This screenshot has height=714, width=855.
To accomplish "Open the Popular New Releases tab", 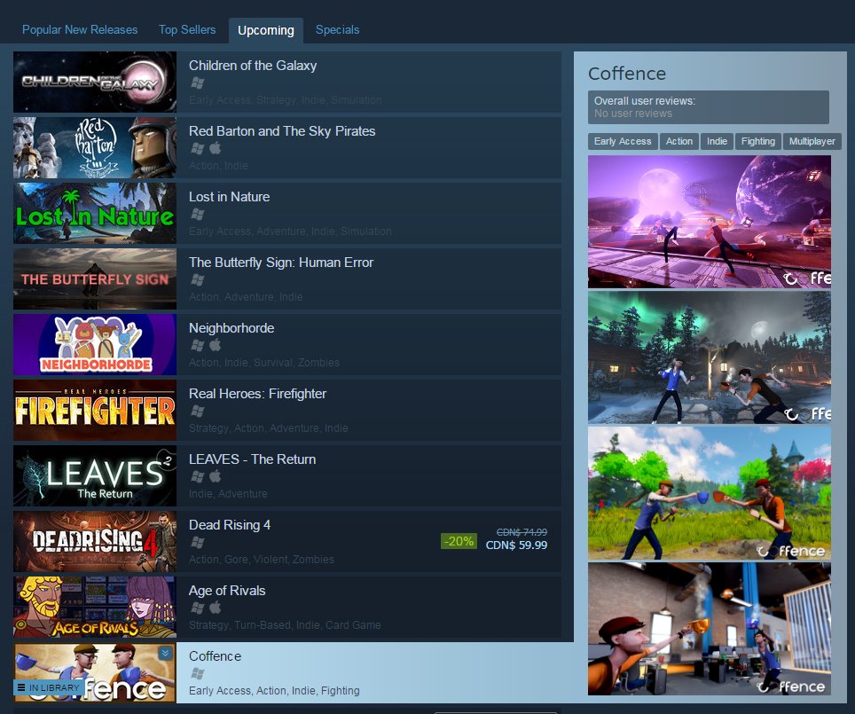I will click(x=80, y=30).
